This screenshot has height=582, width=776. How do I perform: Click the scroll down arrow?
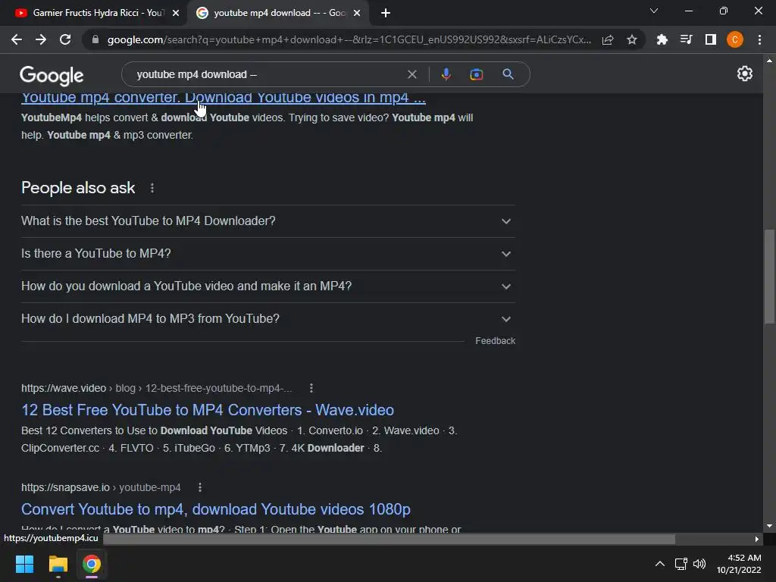(769, 526)
